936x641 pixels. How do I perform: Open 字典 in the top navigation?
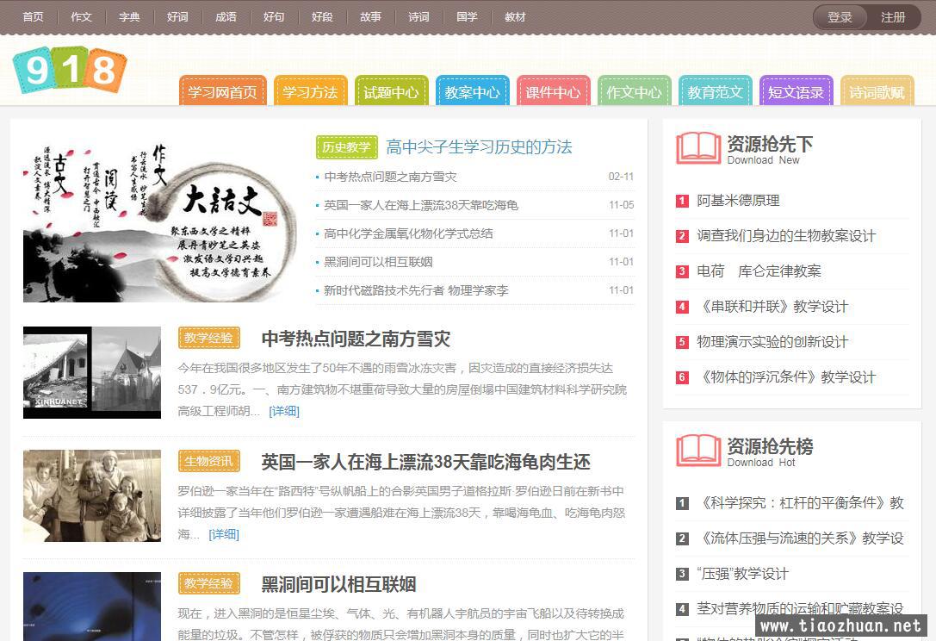(129, 16)
